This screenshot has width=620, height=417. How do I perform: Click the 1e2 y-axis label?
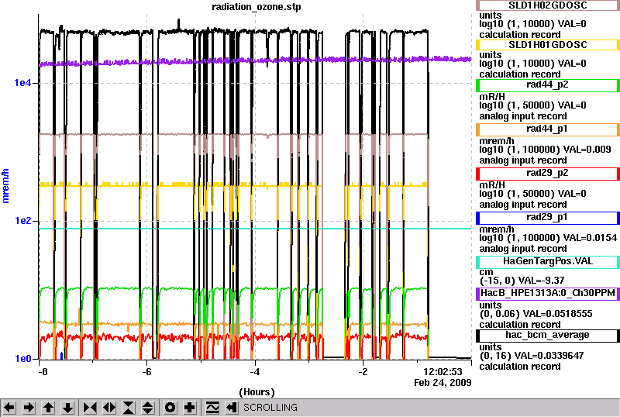click(x=22, y=220)
